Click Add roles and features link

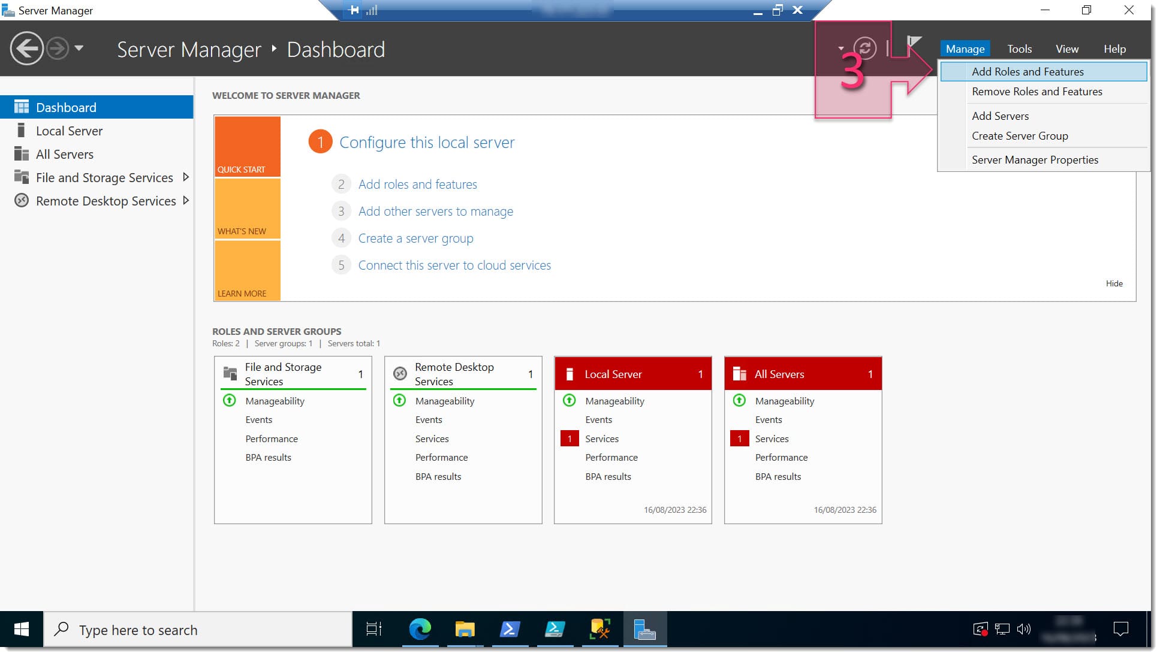pyautogui.click(x=417, y=185)
